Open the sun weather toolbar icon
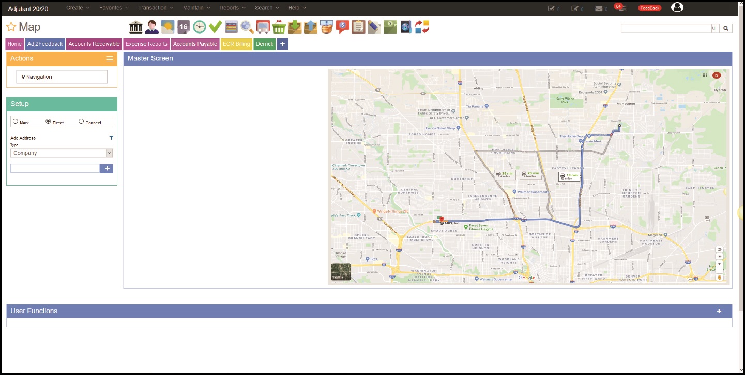This screenshot has width=745, height=375. click(x=168, y=27)
